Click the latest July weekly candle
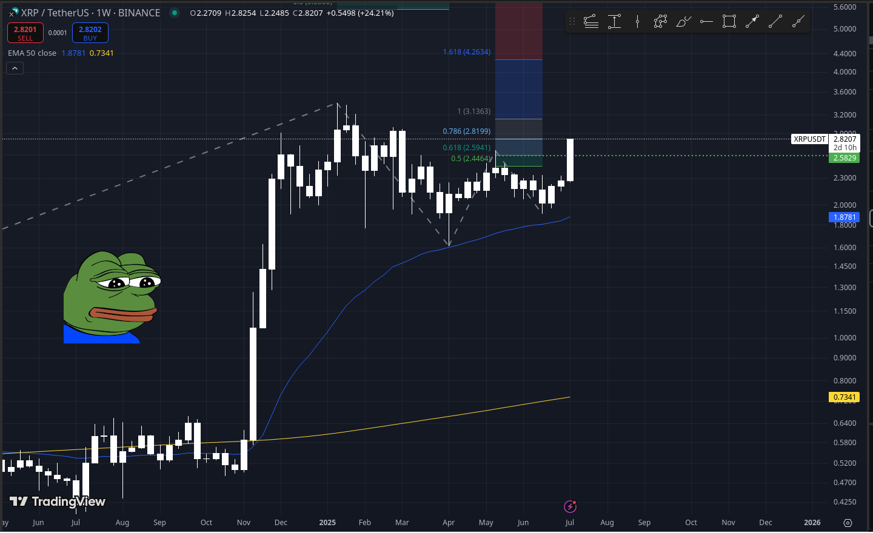This screenshot has width=873, height=533. pyautogui.click(x=570, y=160)
